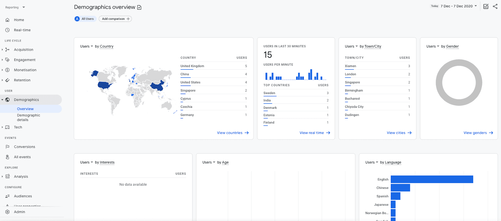
Task: Click the English language bar
Action: tap(431, 179)
